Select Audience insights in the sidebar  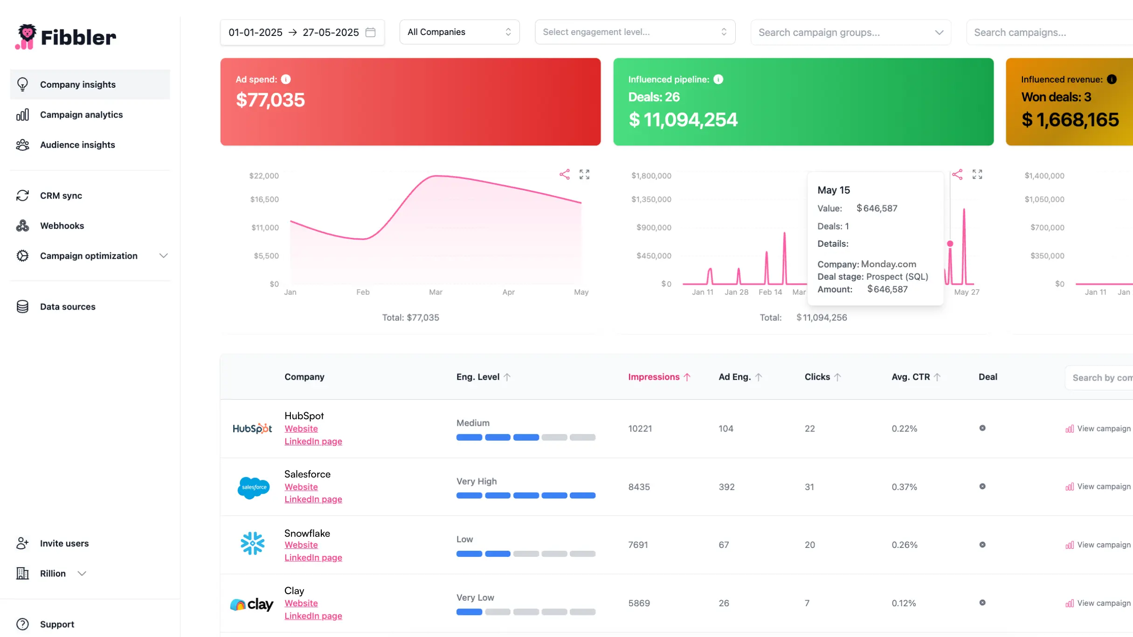click(77, 145)
